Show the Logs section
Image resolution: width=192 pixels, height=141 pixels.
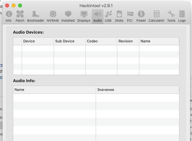[182, 16]
